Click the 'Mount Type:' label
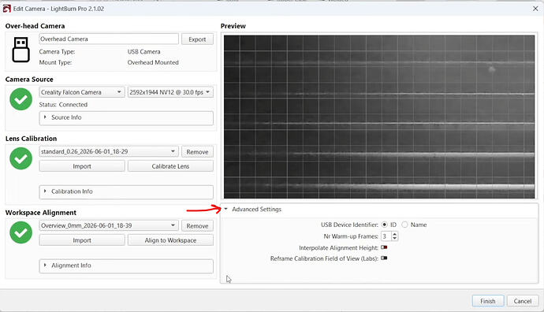 (x=55, y=62)
